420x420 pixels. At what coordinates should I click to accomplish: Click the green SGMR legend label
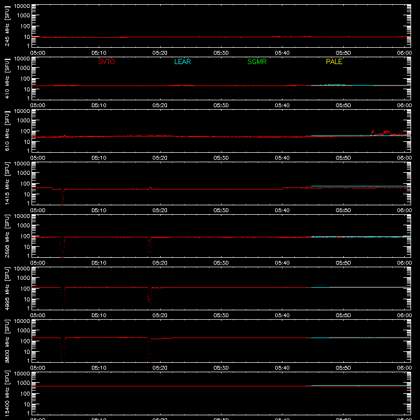(257, 61)
